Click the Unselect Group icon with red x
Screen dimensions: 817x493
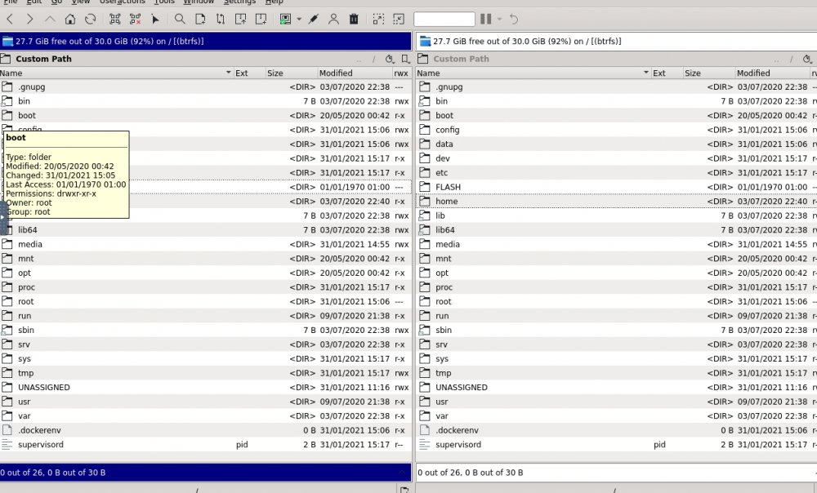coord(135,20)
